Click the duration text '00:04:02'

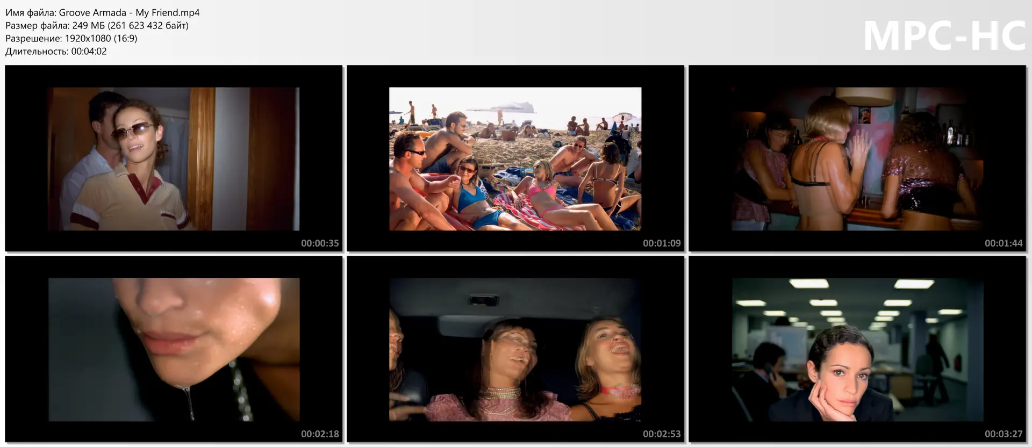tap(89, 51)
